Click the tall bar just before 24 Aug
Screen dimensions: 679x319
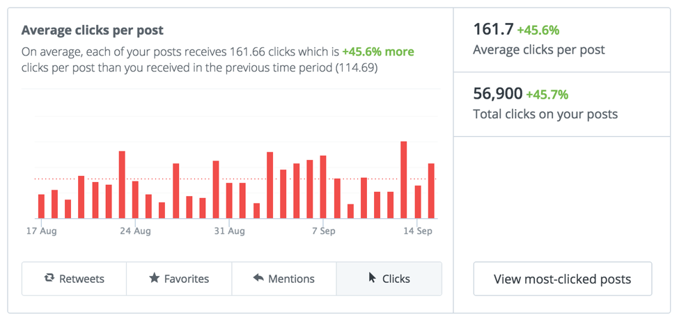tap(122, 185)
